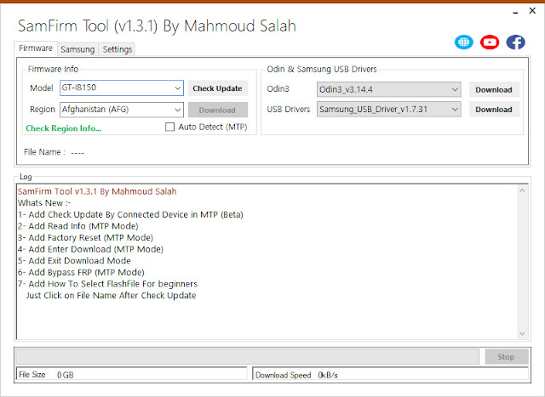This screenshot has width=545, height=397.
Task: Click the Download Speed value "0kB/s"
Action: pyautogui.click(x=327, y=375)
